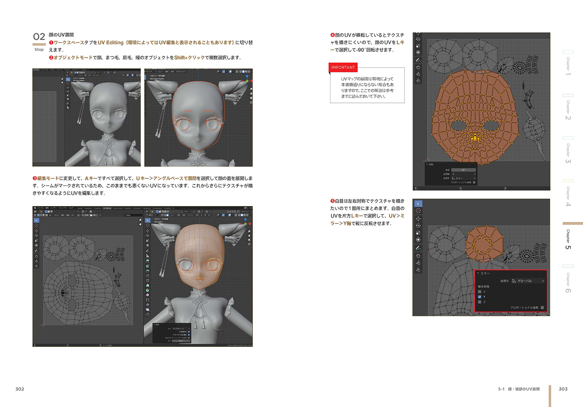Select the cursor tool in the unwrap 3D viewport

(x=148, y=226)
